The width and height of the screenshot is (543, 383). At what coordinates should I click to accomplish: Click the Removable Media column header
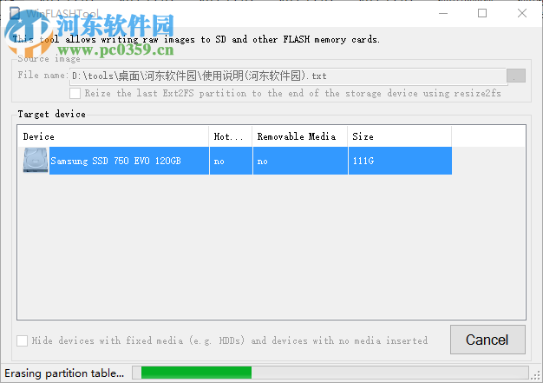tap(299, 136)
